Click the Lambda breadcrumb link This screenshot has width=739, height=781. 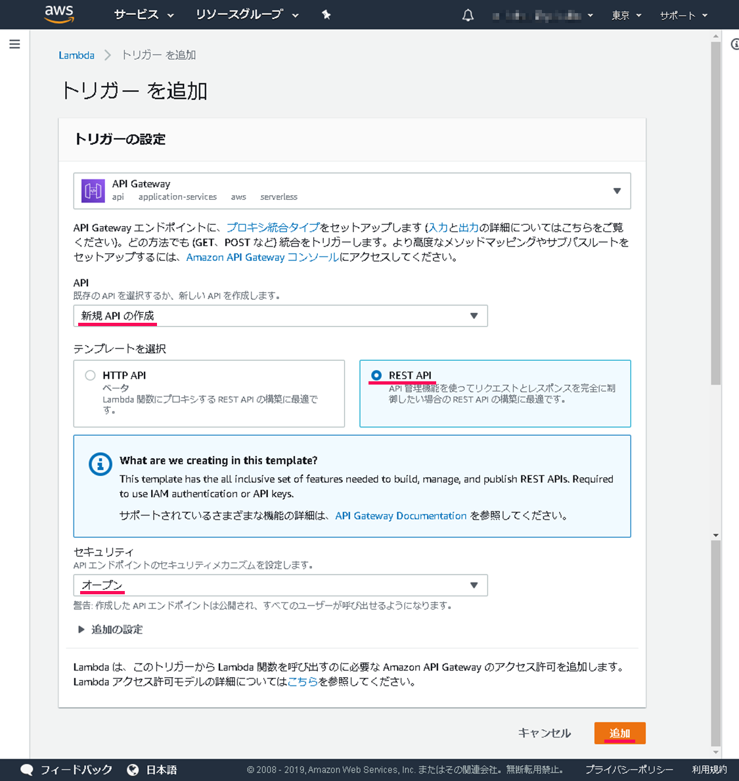76,55
